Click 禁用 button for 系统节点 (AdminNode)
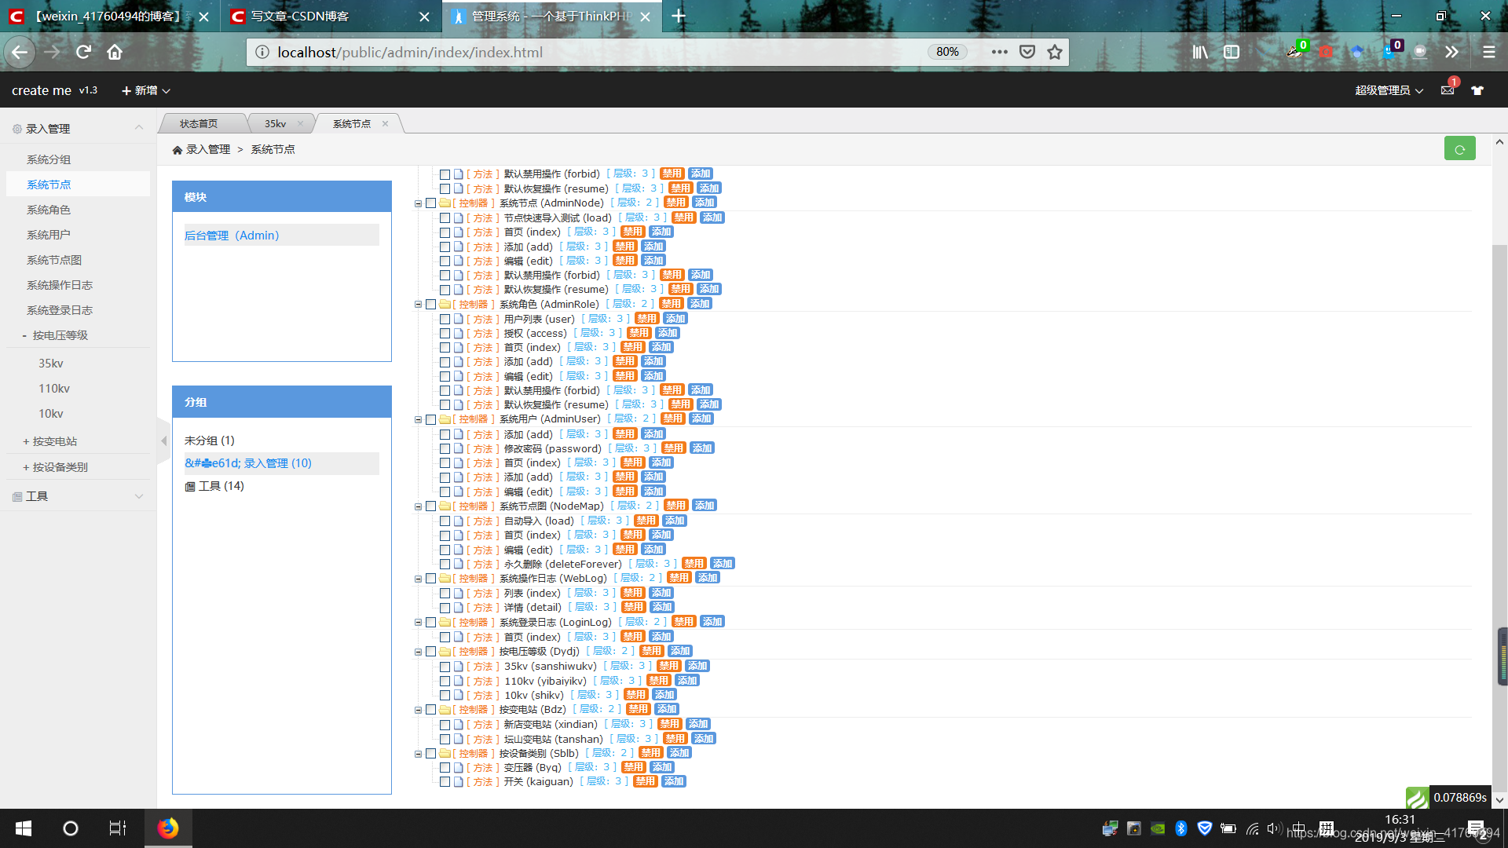This screenshot has width=1508, height=848. pyautogui.click(x=675, y=203)
